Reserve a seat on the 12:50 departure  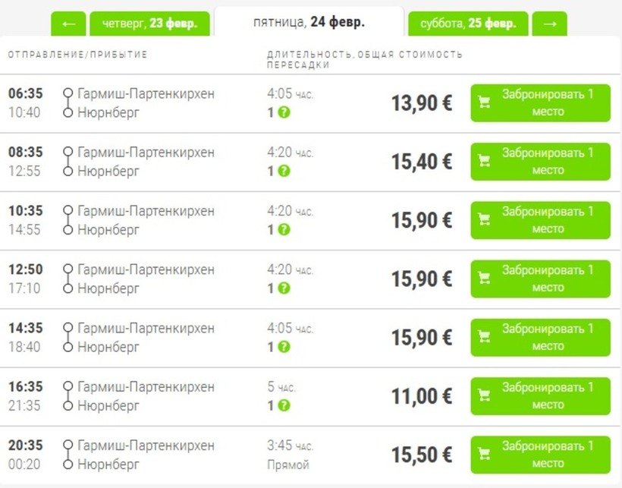click(540, 279)
